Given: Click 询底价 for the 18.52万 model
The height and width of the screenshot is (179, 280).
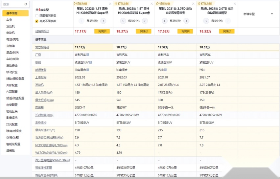Looking at the screenshot, I should [x=227, y=31].
